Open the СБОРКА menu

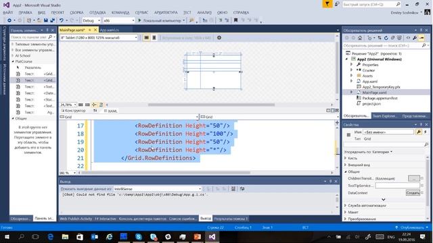pos(76,12)
